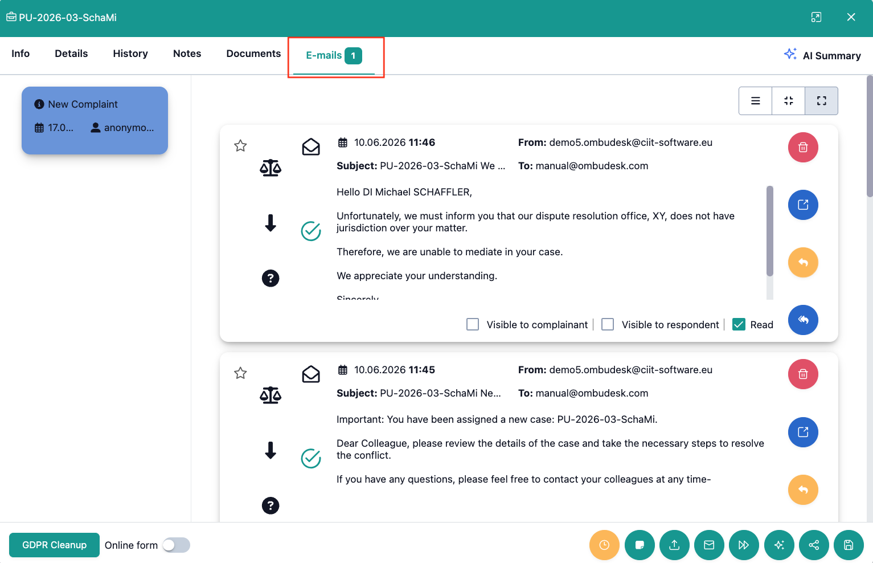Click the date '10.06.2026 11:45'
This screenshot has height=563, width=873.
[395, 370]
